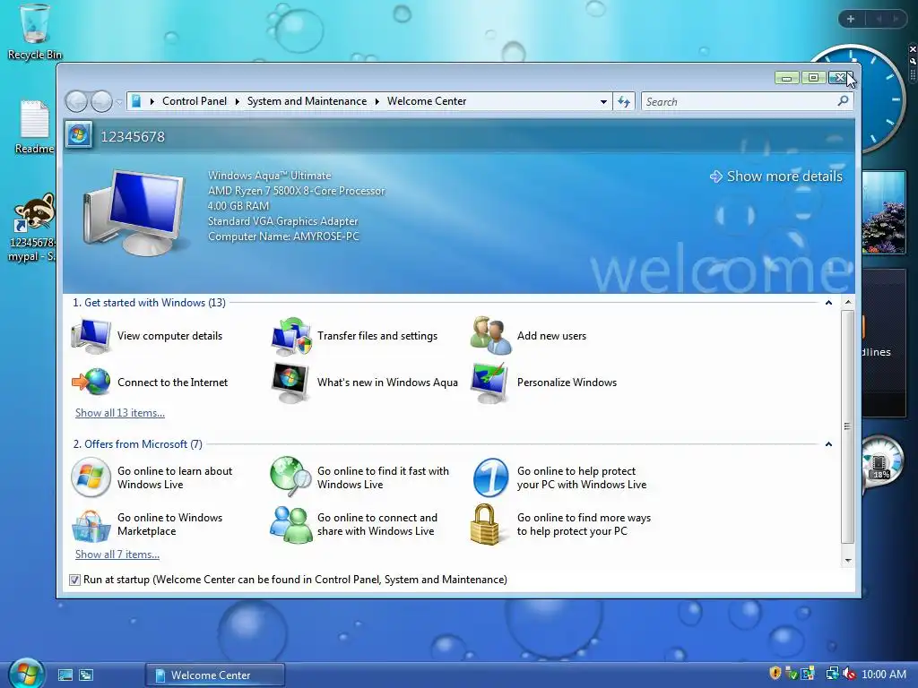This screenshot has height=688, width=918.
Task: Select learn about Windows Live flag icon
Action: 91,477
